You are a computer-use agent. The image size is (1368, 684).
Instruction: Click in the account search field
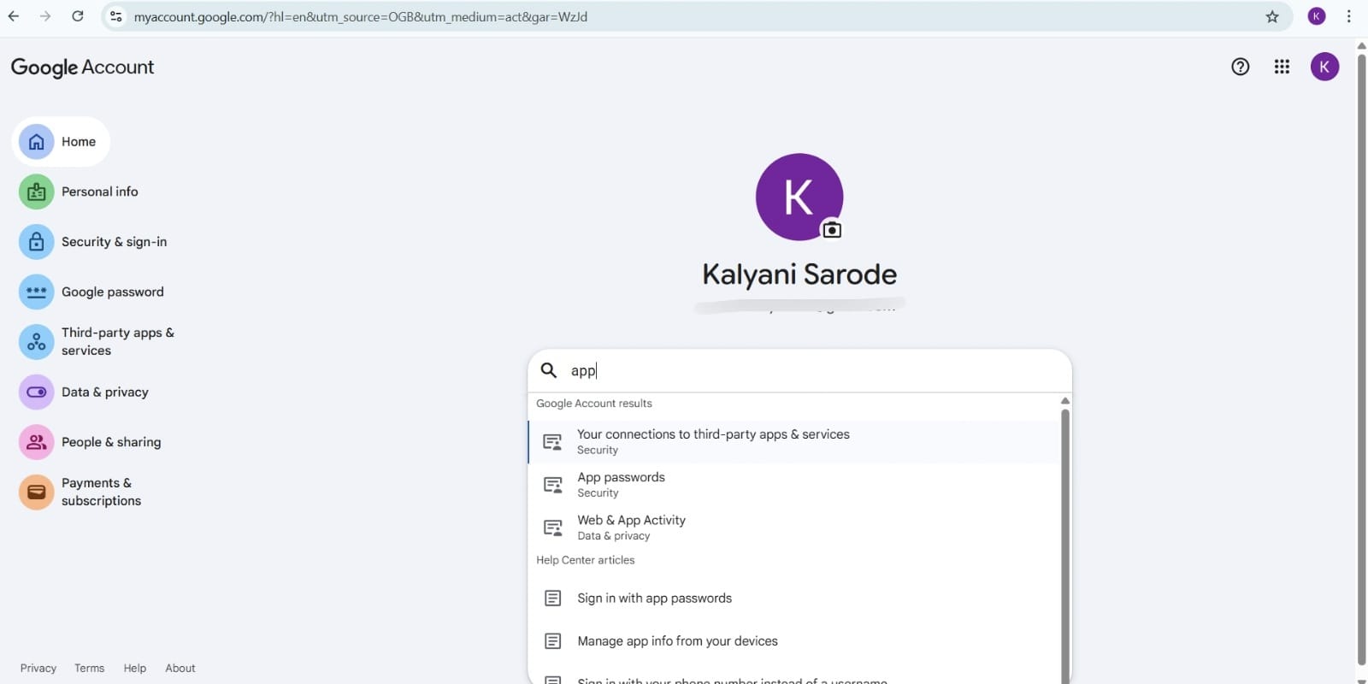pyautogui.click(x=812, y=370)
